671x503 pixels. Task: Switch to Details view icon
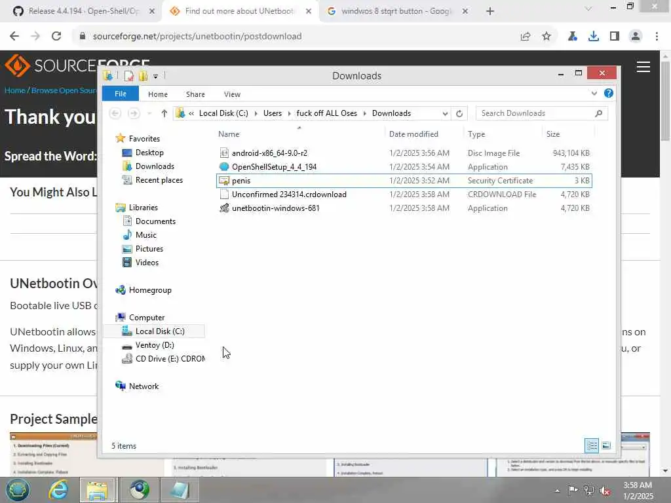coord(592,445)
